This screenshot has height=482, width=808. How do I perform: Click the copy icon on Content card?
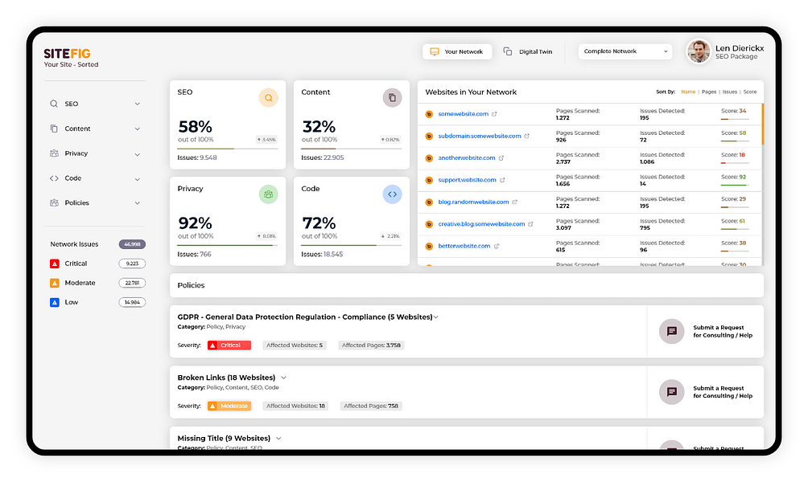[392, 98]
